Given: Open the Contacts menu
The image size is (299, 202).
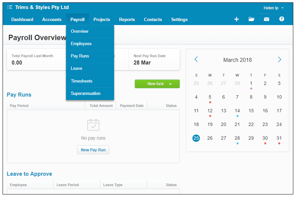Looking at the screenshot, I should 153,20.
